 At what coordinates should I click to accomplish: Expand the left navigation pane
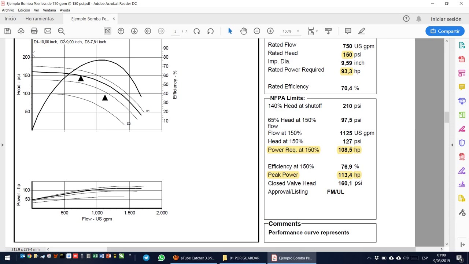tap(3, 145)
